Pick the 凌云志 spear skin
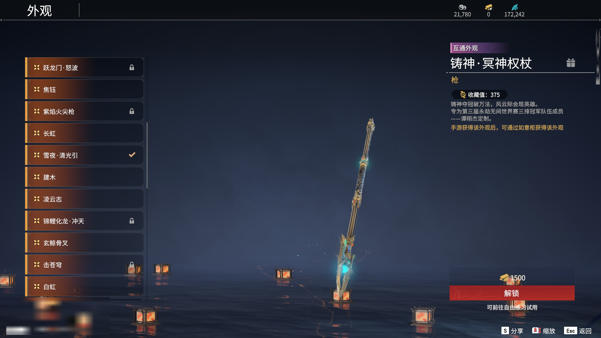 click(85, 199)
